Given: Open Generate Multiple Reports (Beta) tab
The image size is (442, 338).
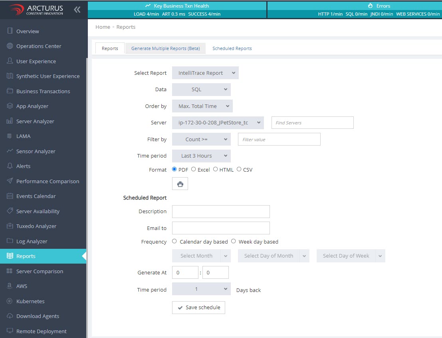Looking at the screenshot, I should click(x=165, y=48).
